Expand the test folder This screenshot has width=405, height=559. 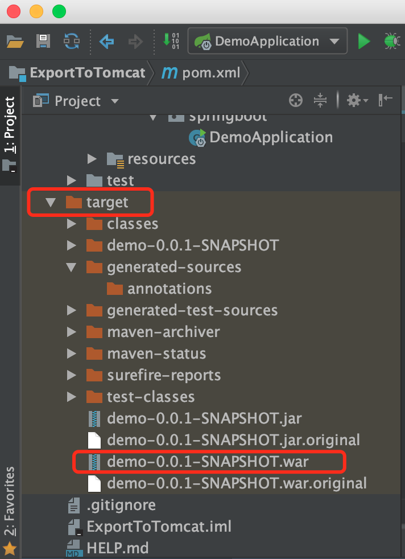pos(71,180)
